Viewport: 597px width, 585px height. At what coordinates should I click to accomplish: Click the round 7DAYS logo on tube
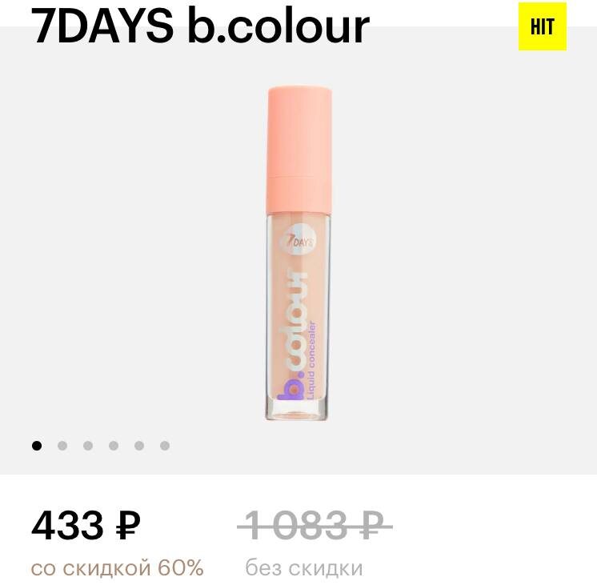(x=297, y=241)
